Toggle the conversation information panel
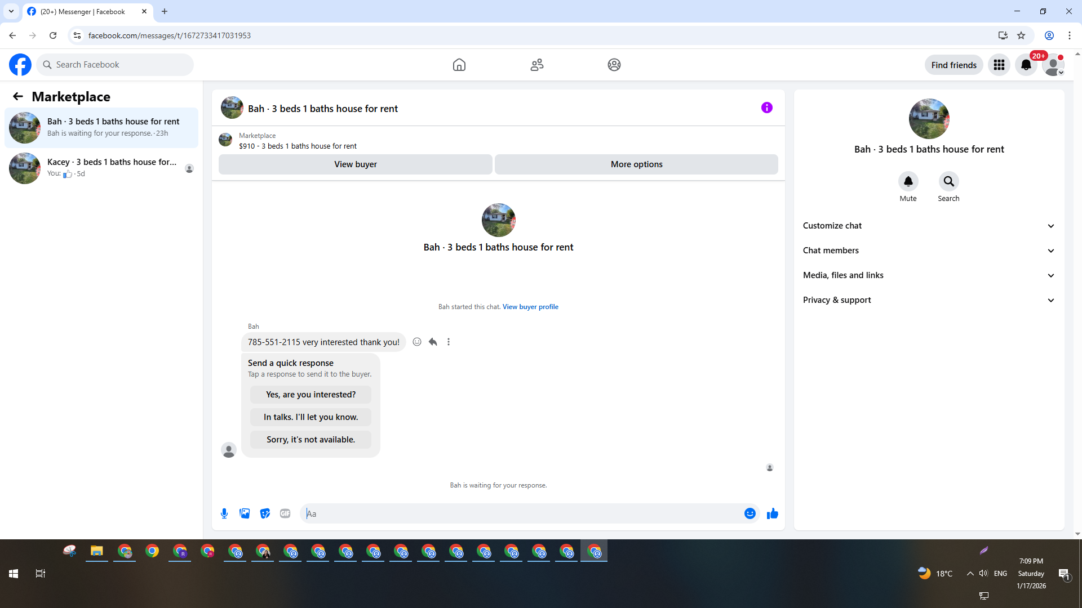 [x=767, y=108]
